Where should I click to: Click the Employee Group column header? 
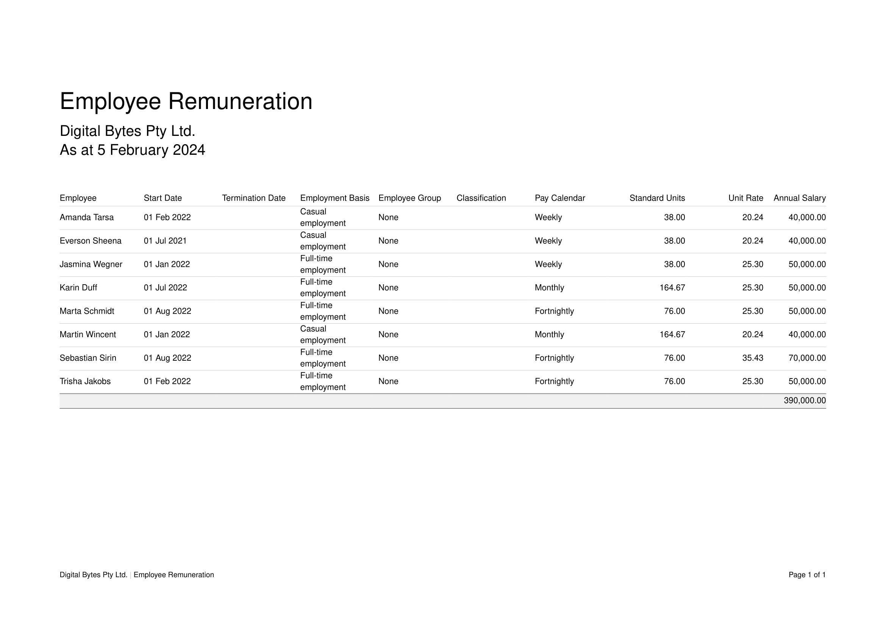[x=409, y=198]
